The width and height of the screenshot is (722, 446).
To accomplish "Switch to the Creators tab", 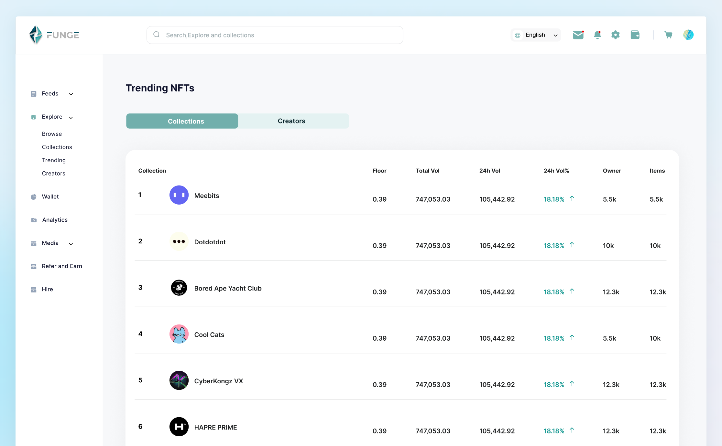I will click(x=291, y=121).
